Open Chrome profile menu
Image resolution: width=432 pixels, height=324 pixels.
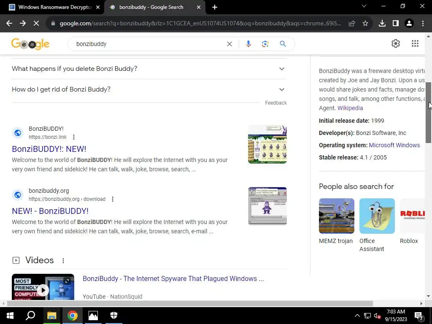[x=409, y=24]
